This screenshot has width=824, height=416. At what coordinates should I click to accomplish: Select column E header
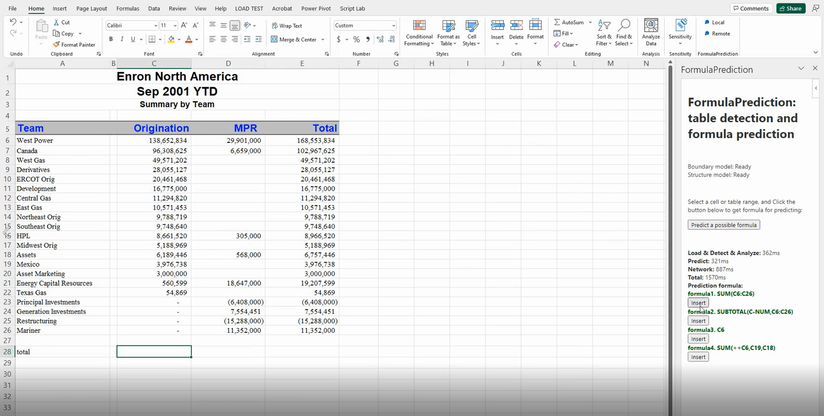point(302,63)
